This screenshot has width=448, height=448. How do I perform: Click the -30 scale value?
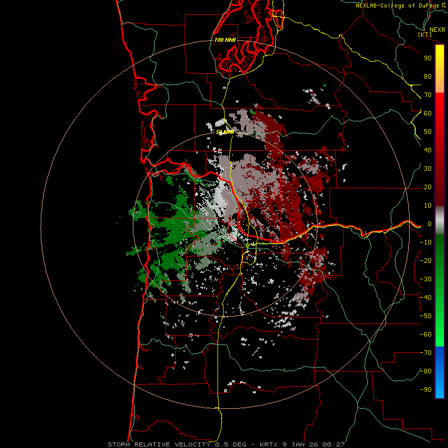(426, 279)
